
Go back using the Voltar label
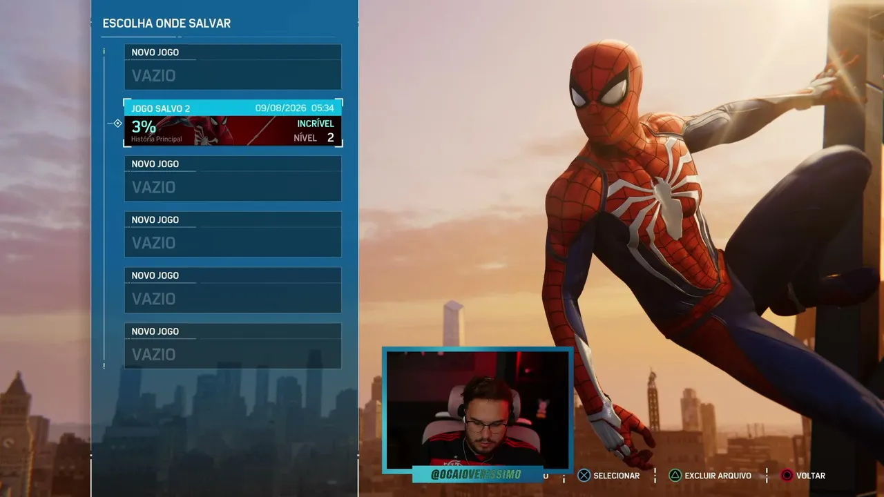pyautogui.click(x=811, y=476)
